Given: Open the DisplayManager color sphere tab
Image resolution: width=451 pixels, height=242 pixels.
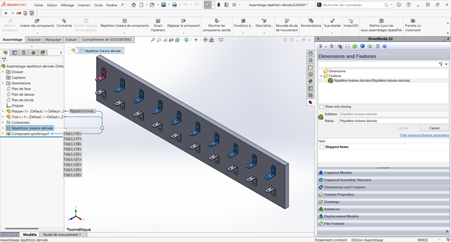Looking at the screenshot, I should coord(43,52).
